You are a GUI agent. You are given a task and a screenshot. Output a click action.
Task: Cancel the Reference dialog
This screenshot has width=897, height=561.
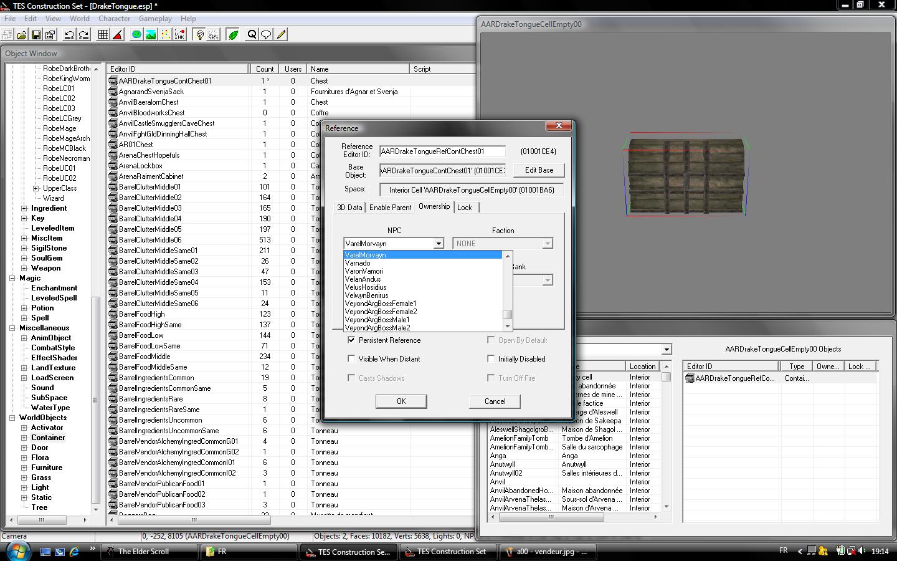coord(495,401)
